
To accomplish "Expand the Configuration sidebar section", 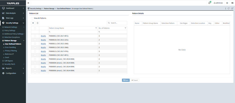I will [13, 73].
